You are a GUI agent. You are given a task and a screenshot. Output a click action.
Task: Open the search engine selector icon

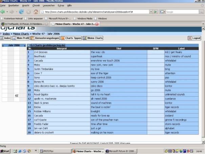click(x=163, y=12)
